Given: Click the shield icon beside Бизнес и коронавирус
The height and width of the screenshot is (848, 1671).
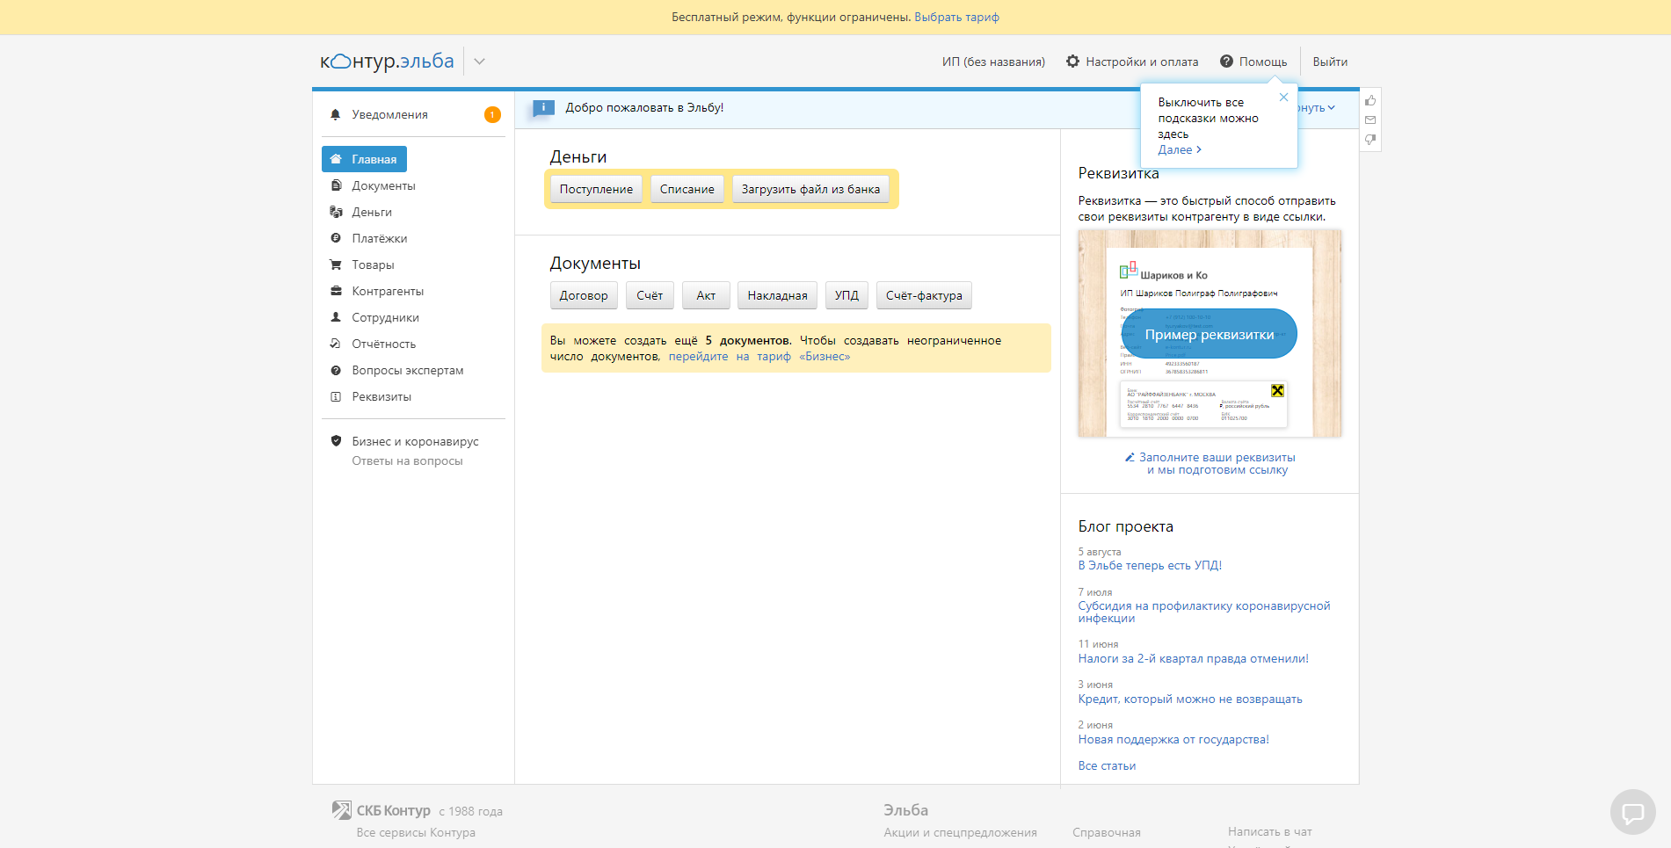Looking at the screenshot, I should tap(335, 441).
